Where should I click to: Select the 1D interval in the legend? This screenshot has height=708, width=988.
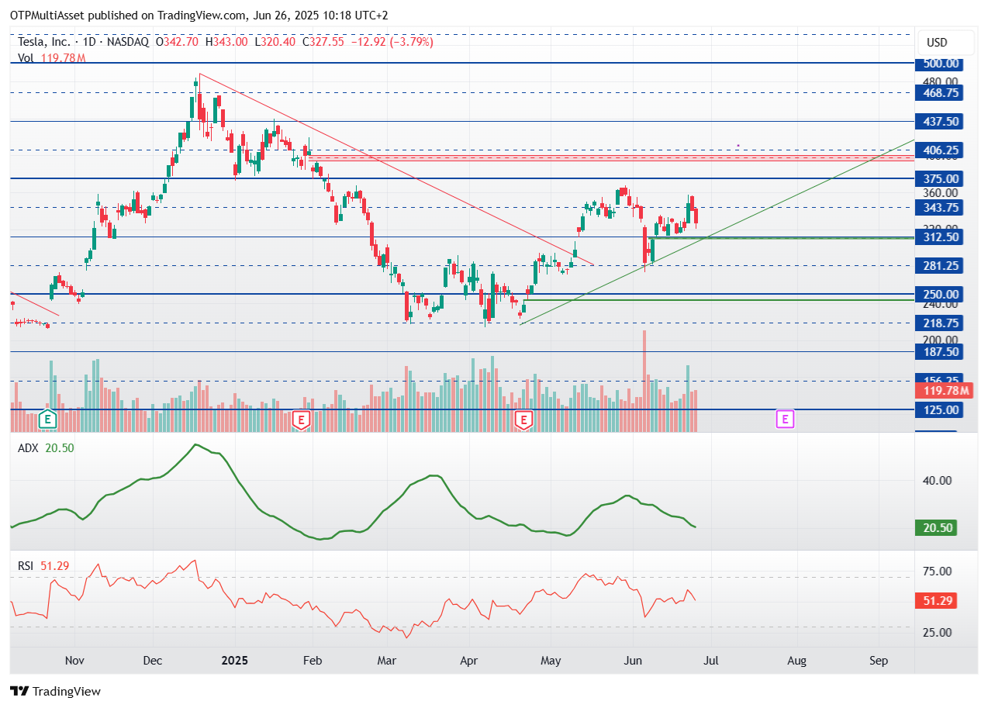pyautogui.click(x=89, y=42)
